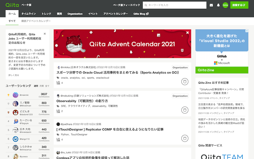Open たーごいる user avatar
This screenshot has width=254, height=159.
(x=16, y=121)
